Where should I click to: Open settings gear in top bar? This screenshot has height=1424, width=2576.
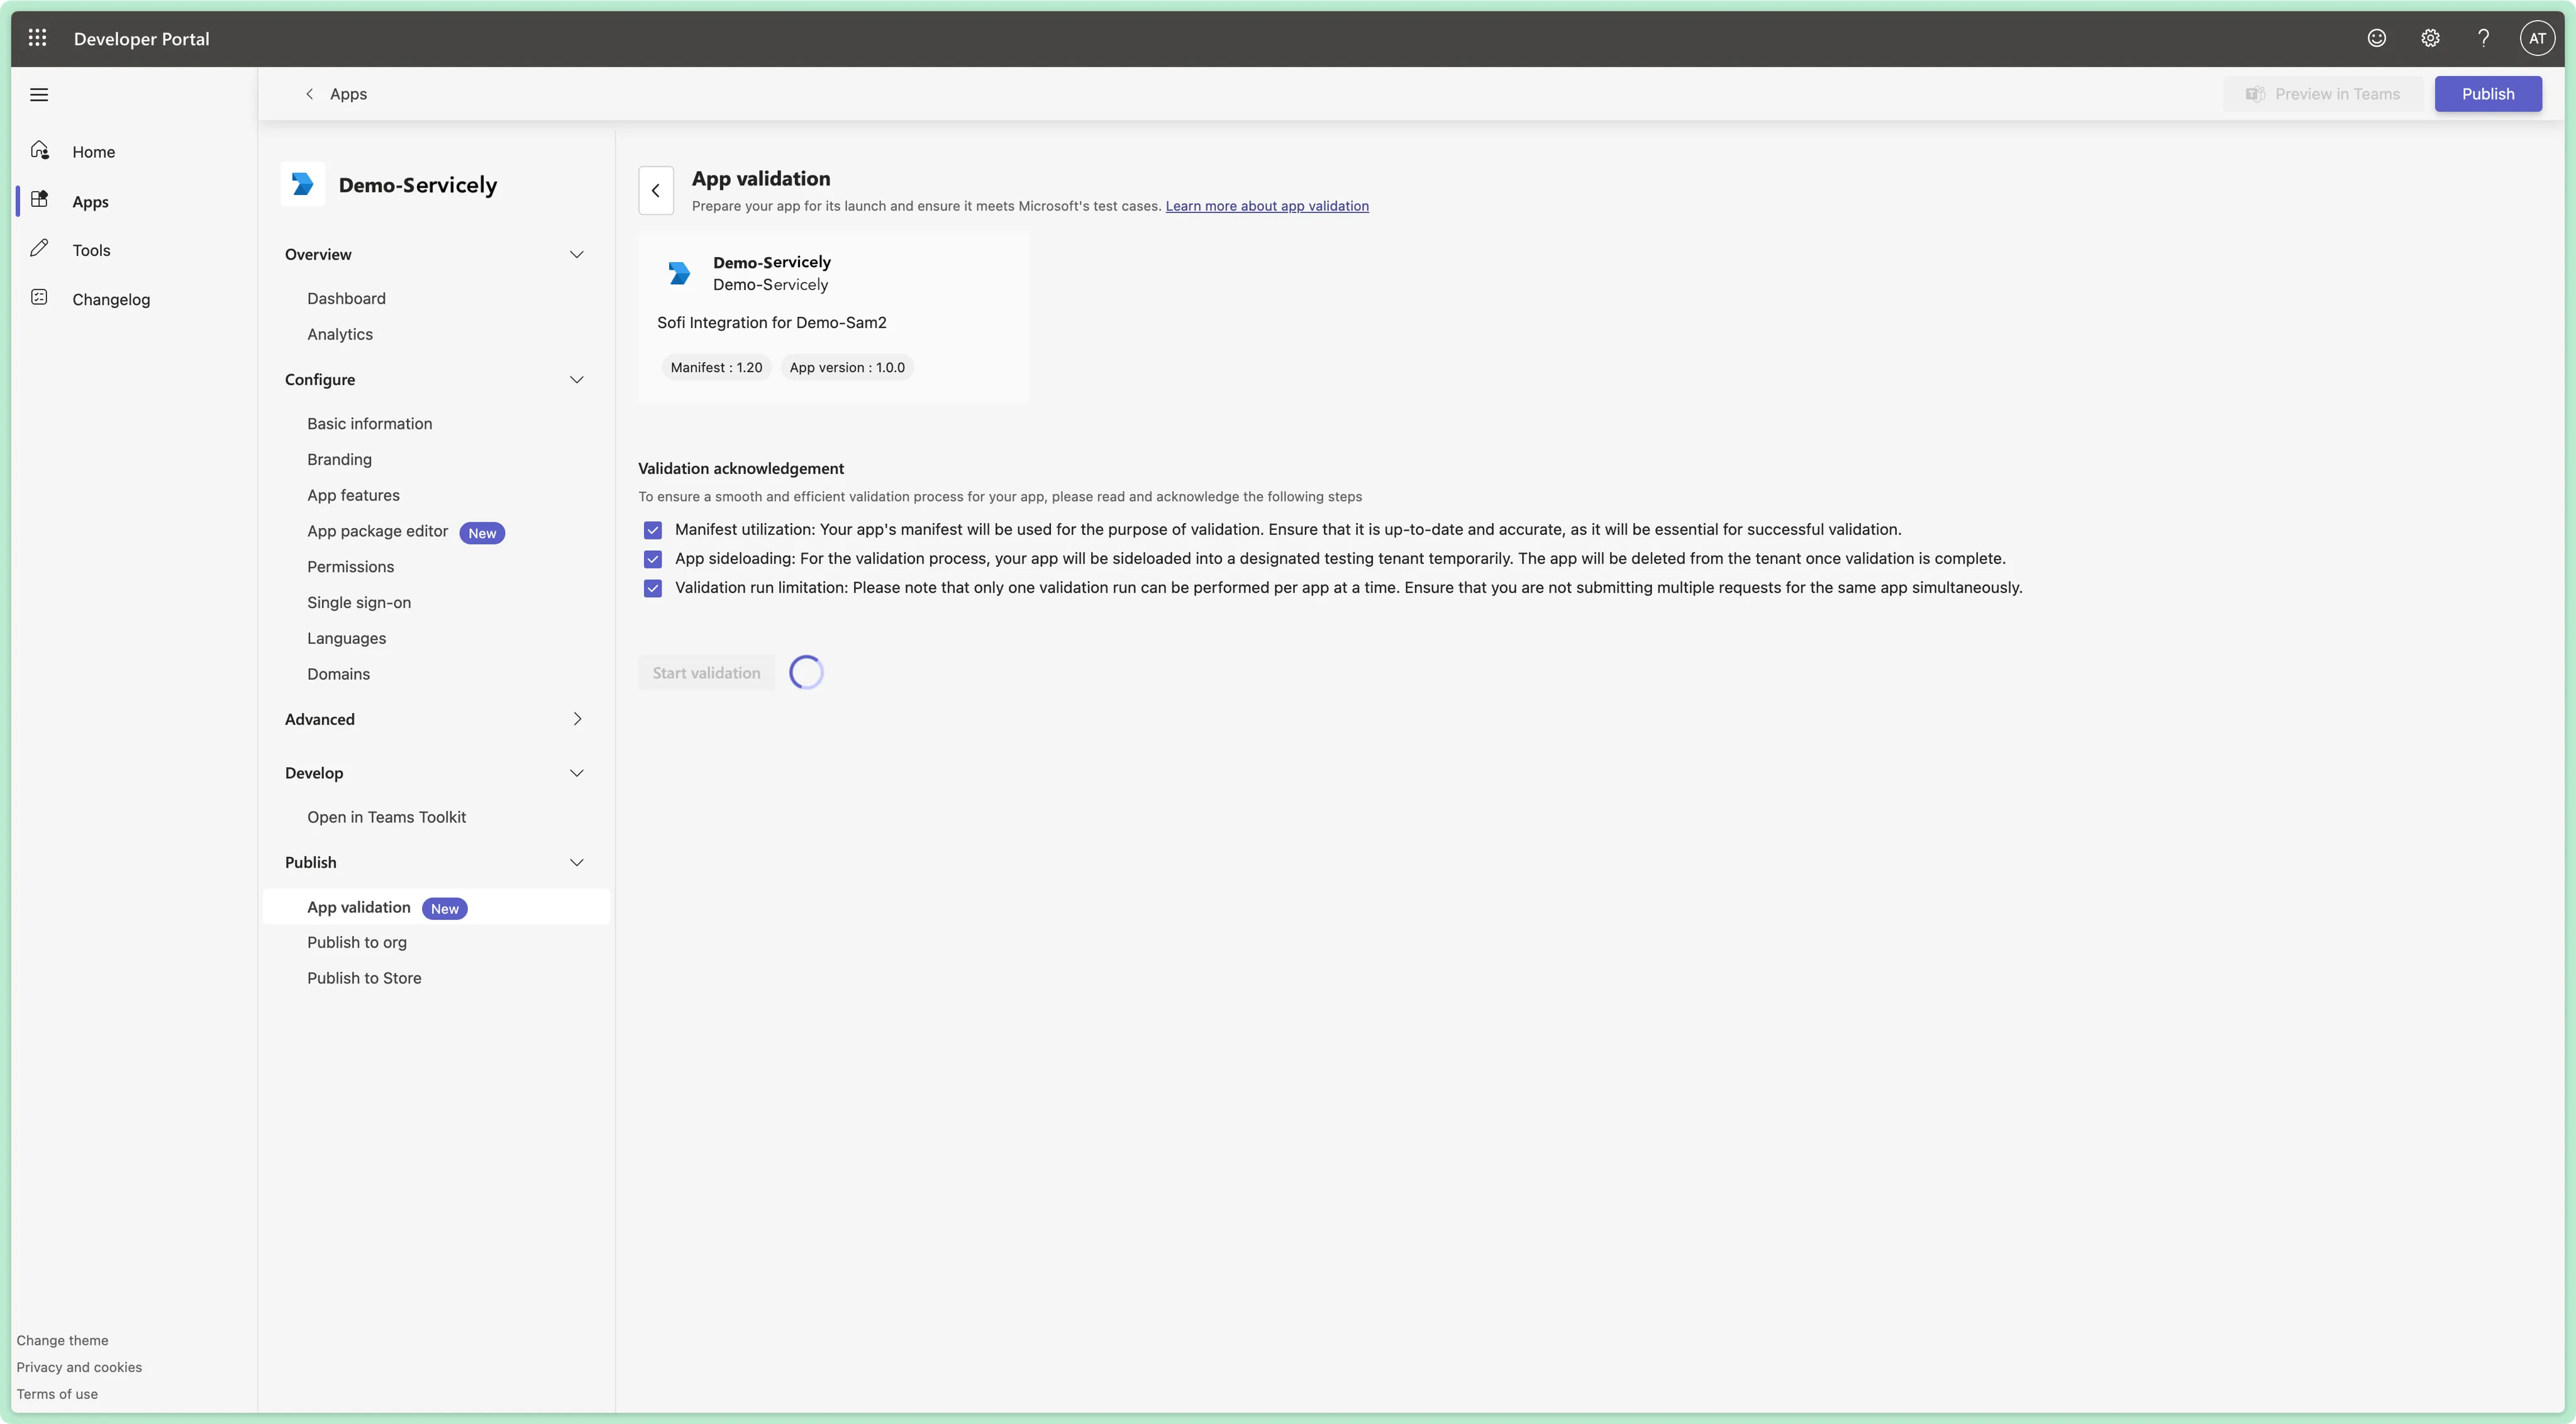pyautogui.click(x=2430, y=38)
